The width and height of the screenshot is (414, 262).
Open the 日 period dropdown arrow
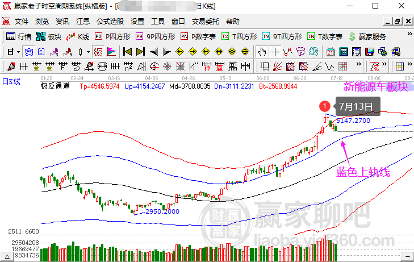18,52
